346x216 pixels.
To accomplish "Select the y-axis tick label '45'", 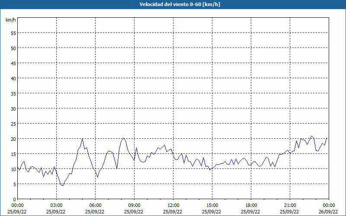I will click(13, 63).
